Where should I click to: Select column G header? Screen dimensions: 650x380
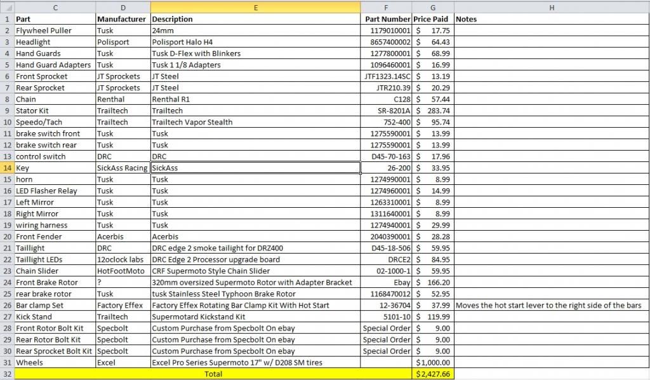click(x=433, y=7)
